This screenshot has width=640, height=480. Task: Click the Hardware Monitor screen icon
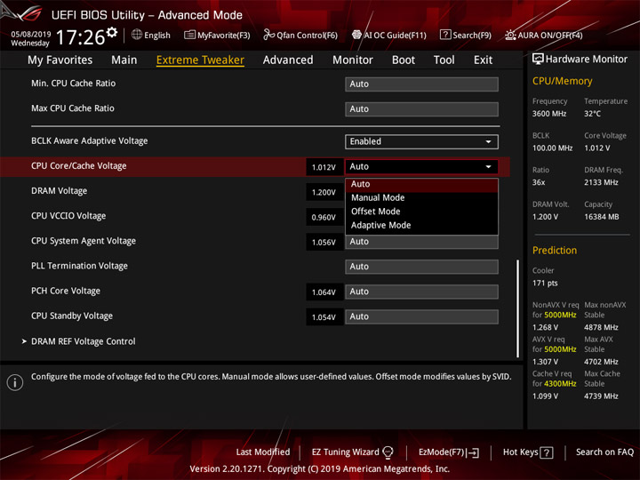tap(538, 60)
